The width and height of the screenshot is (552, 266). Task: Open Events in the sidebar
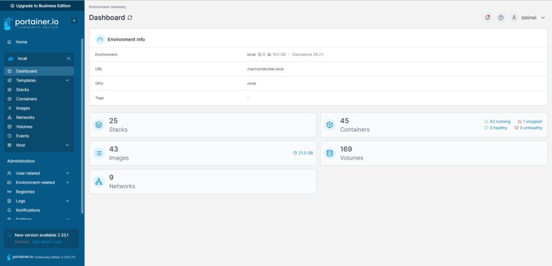(x=22, y=136)
